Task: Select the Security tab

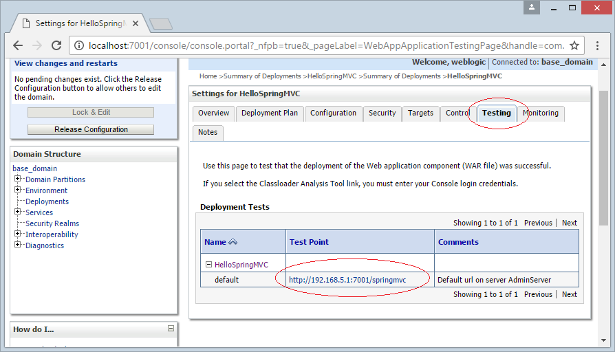Action: click(382, 113)
